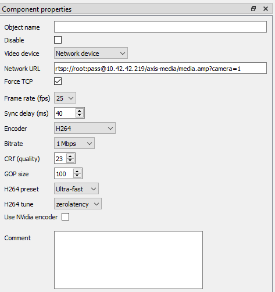275x292 pixels.
Task: Open Bitrate 1 Mbps dropdown
Action: (74, 144)
